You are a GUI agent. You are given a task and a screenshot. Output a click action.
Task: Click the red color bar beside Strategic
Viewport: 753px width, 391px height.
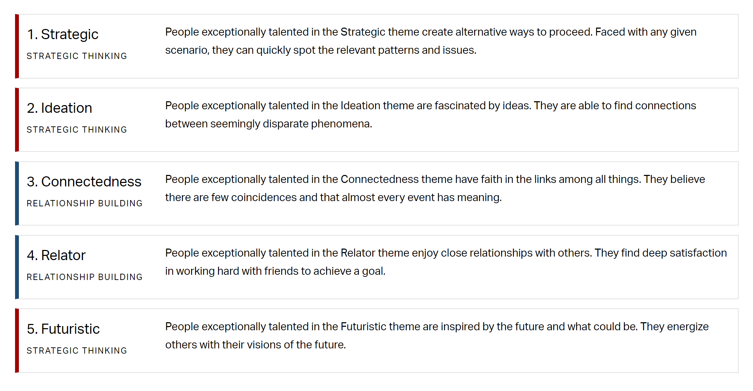click(x=17, y=46)
